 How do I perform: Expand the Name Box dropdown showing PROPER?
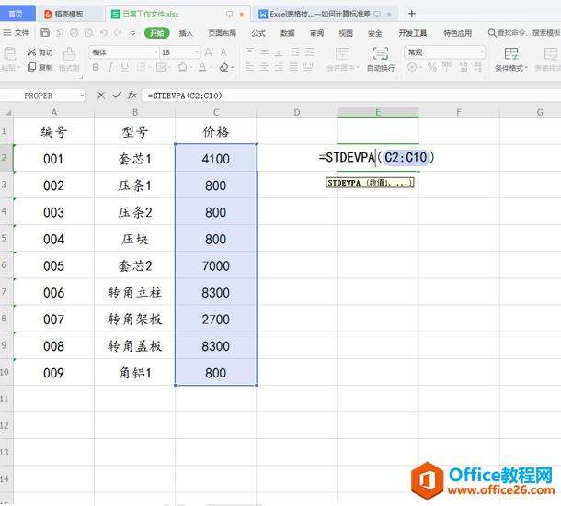coord(82,96)
